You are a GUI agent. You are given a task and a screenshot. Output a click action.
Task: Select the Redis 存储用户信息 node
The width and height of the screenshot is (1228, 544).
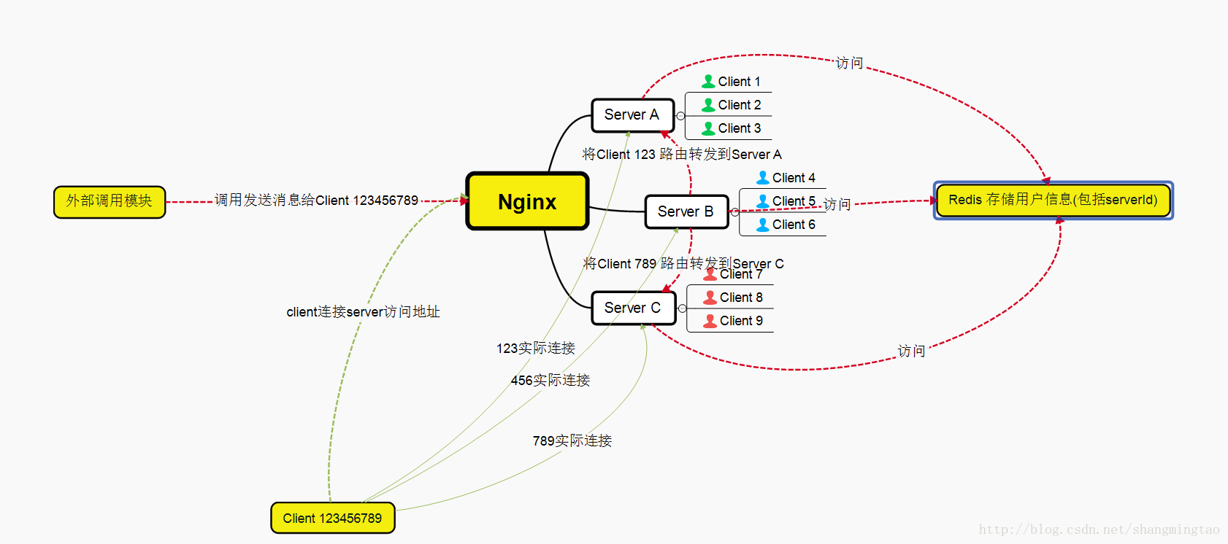(1054, 200)
